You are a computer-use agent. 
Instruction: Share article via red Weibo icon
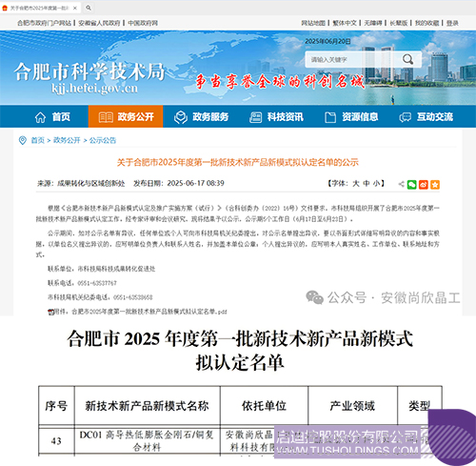(x=424, y=184)
